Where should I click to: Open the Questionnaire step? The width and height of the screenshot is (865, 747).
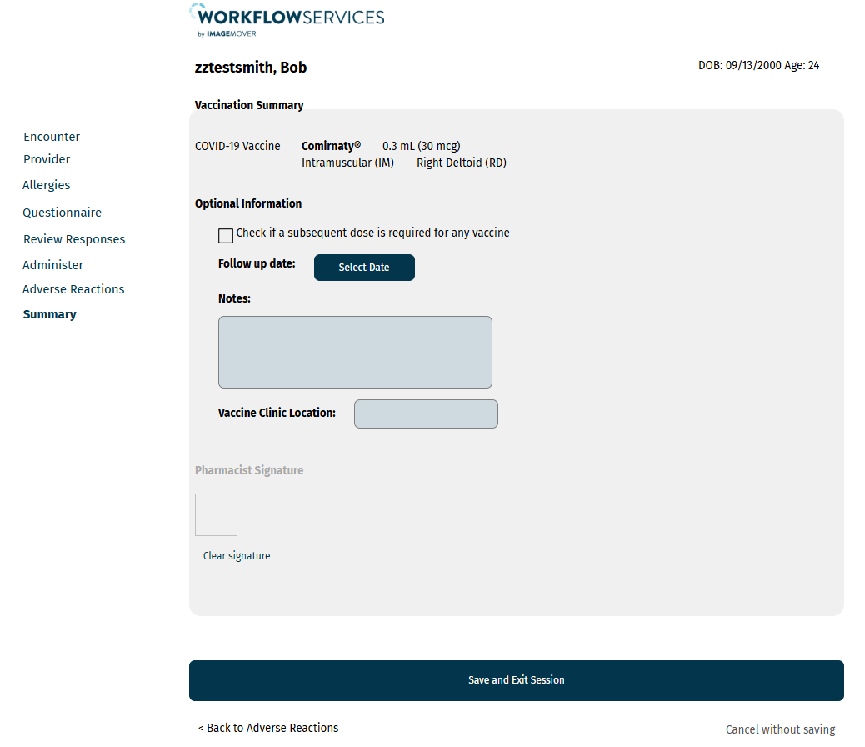coord(62,213)
